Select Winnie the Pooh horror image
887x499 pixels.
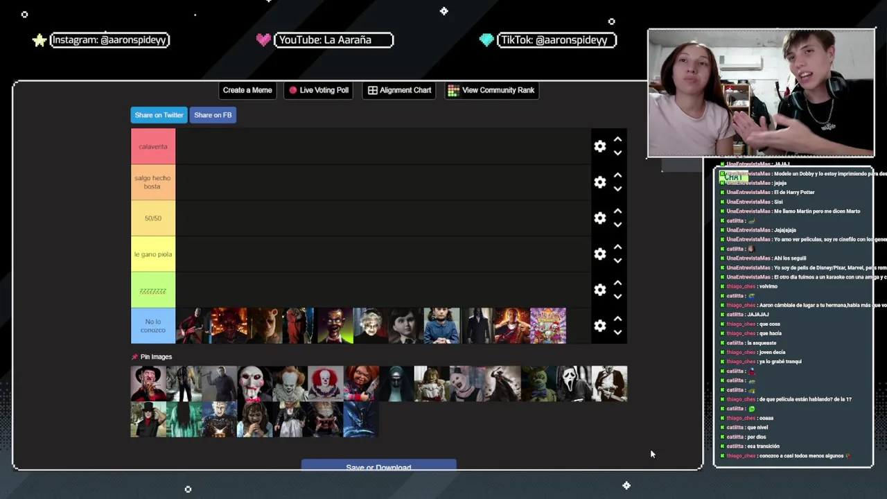tap(264, 326)
